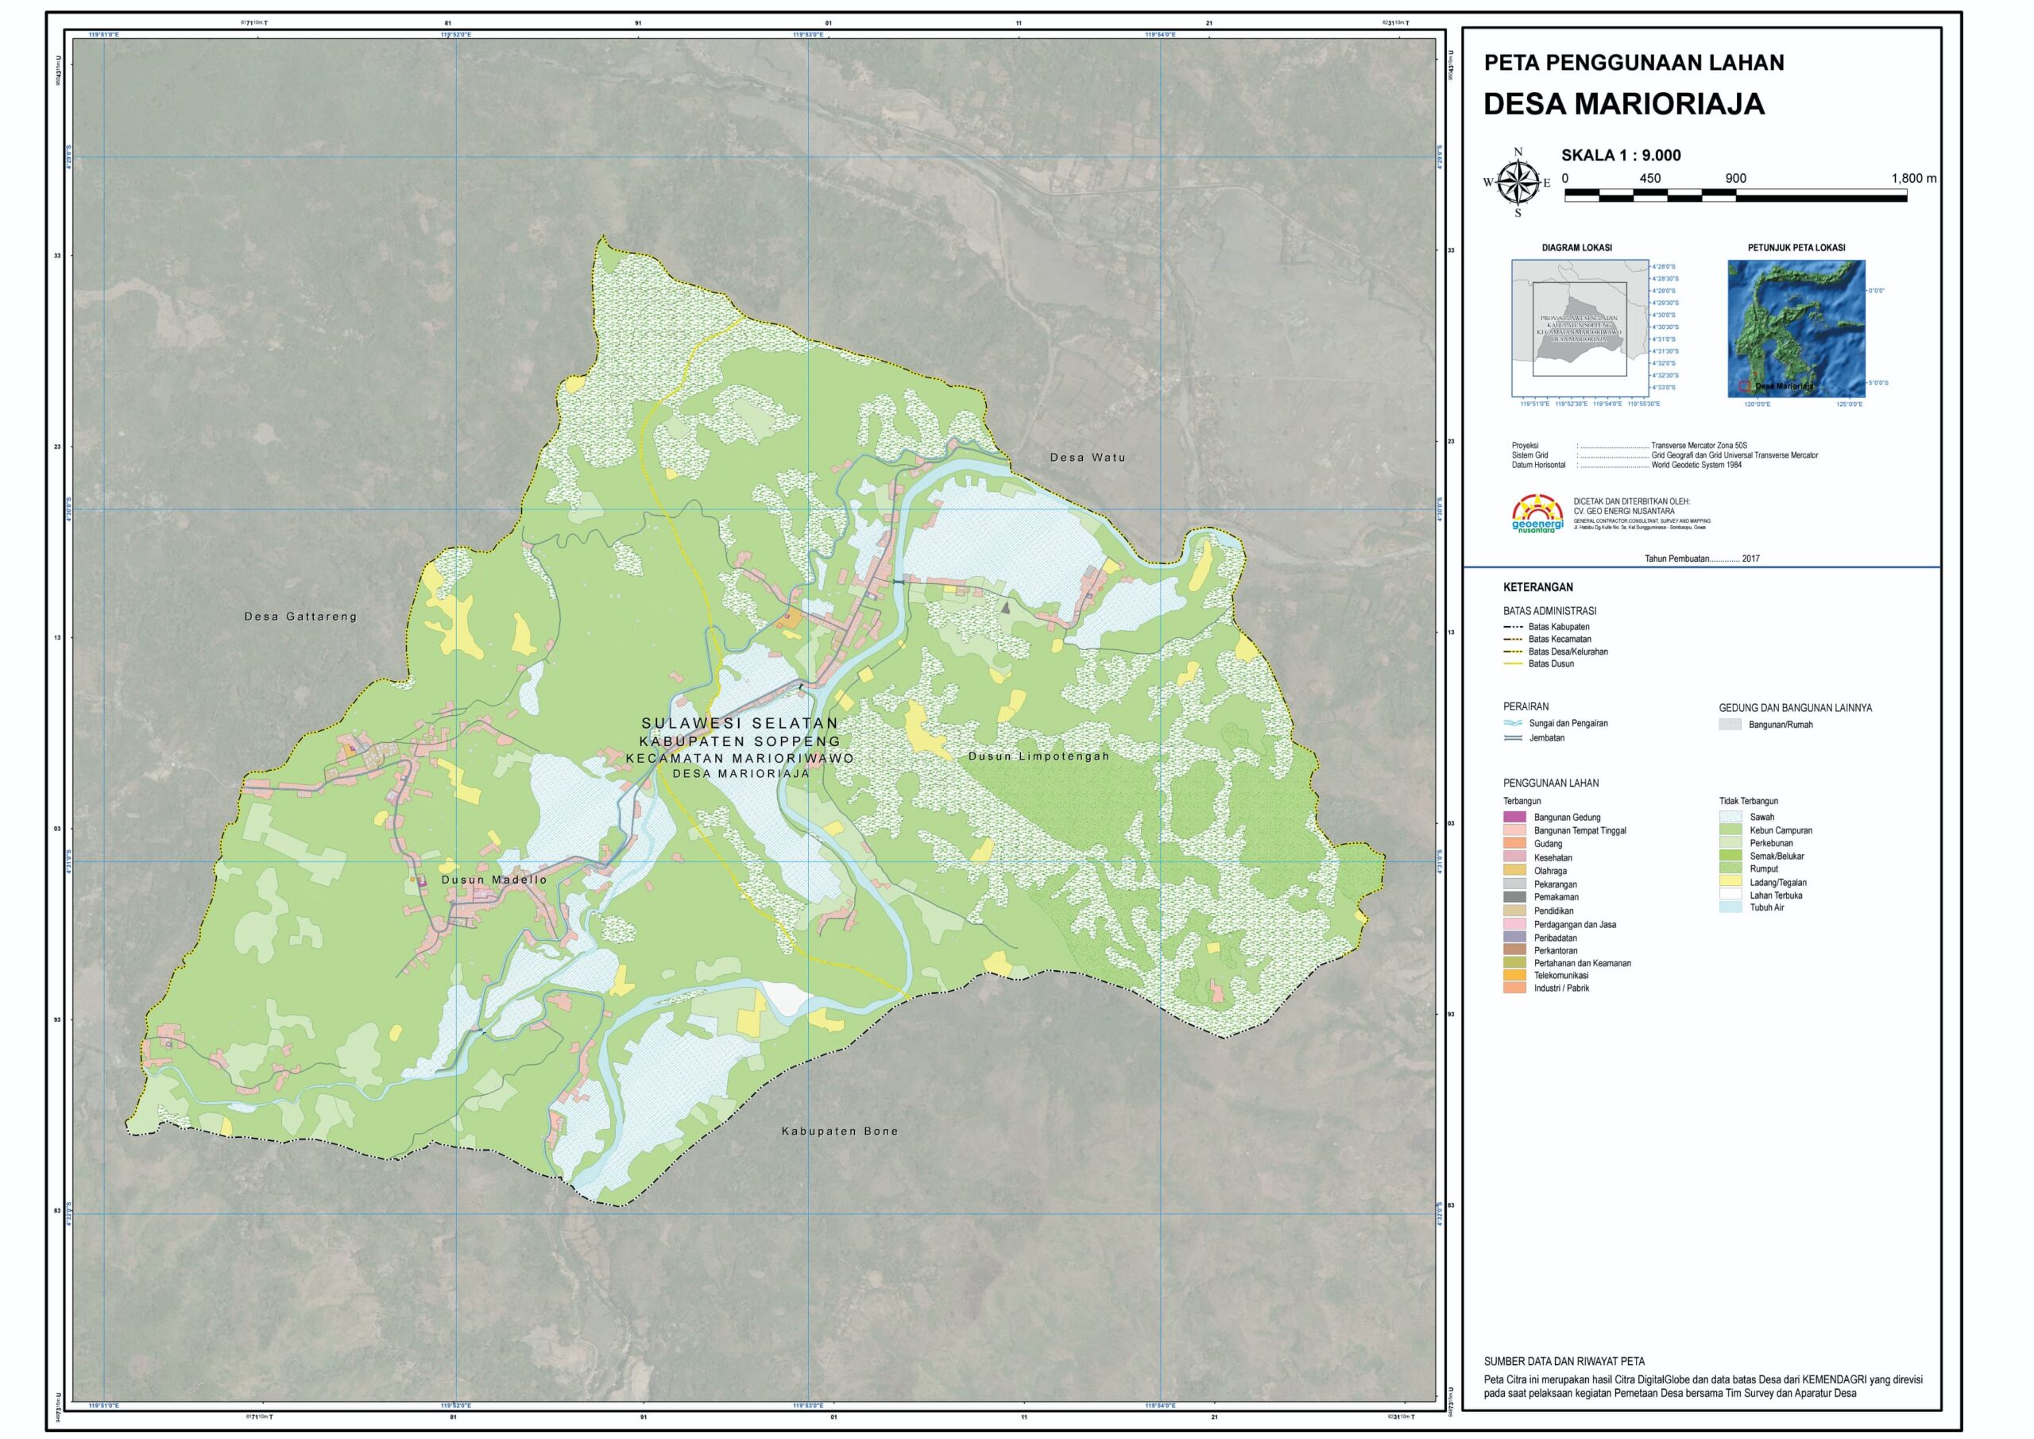Click the Jembatan legend symbol
This screenshot has height=1439, width=2034.
tap(1513, 737)
